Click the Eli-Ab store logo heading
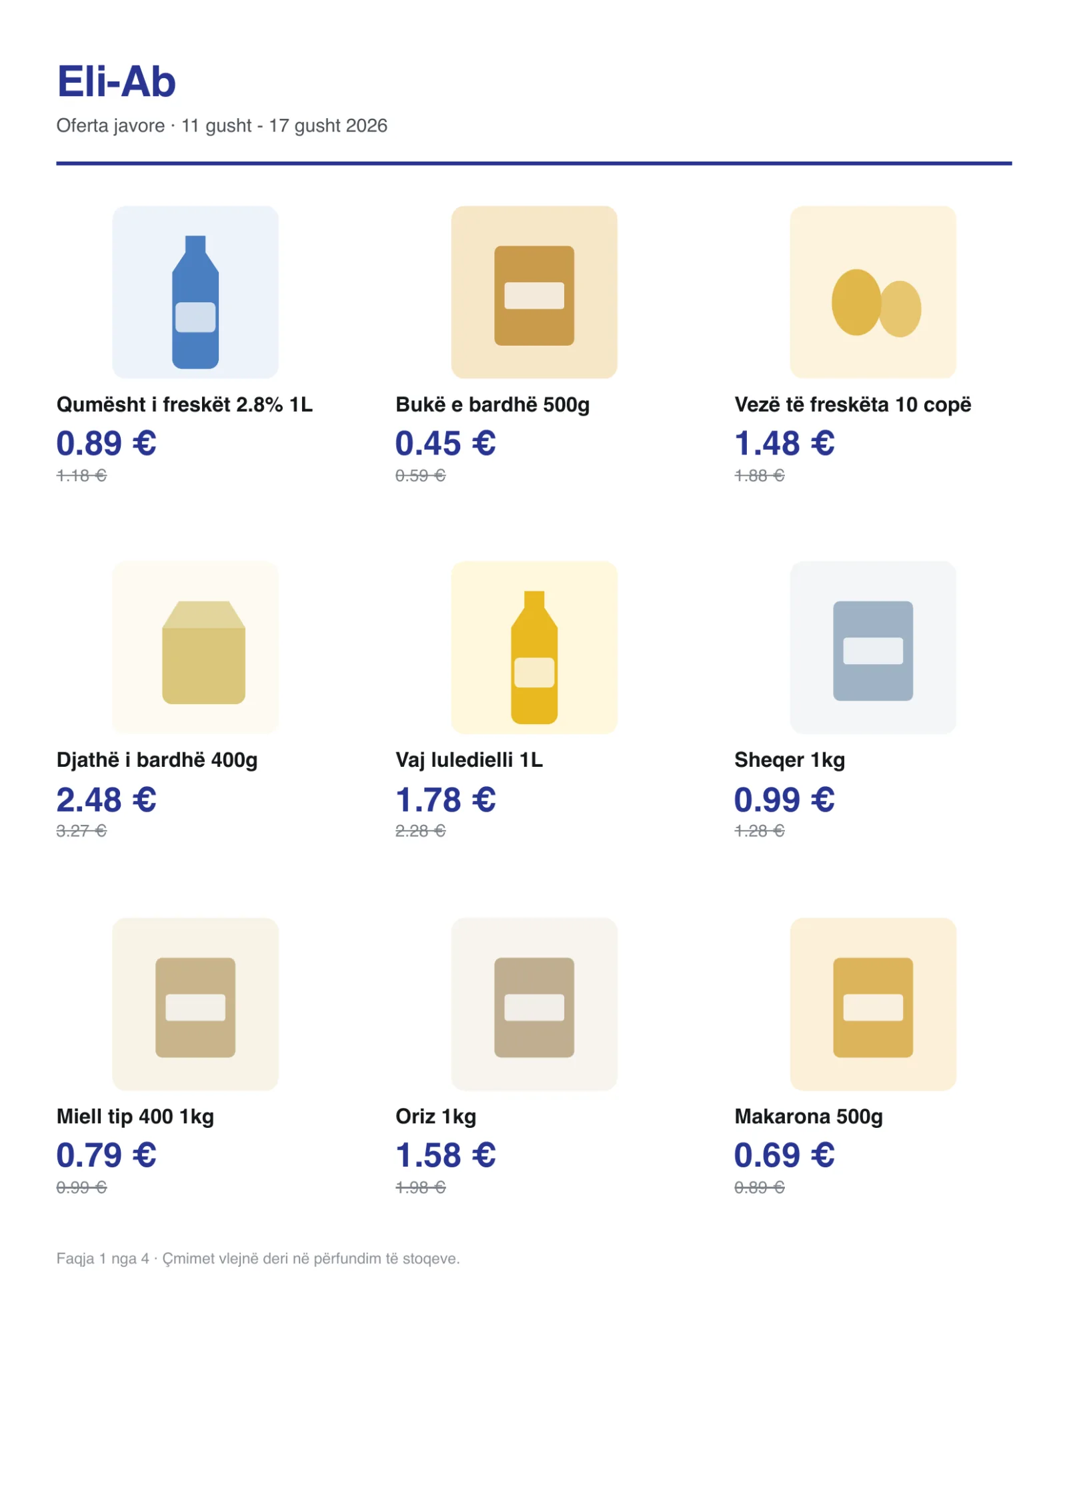 (116, 81)
